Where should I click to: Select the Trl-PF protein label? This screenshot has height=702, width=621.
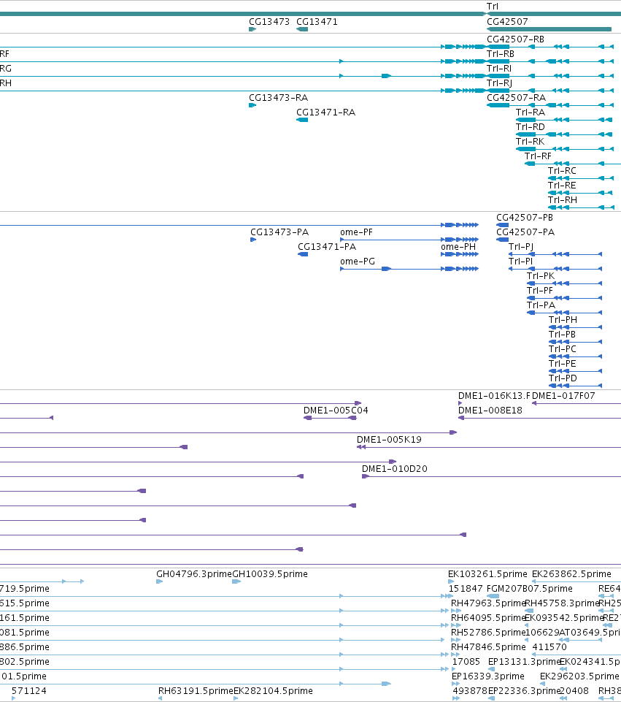pyautogui.click(x=540, y=291)
